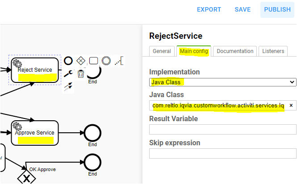Click the Result Variable input field
This screenshot has height=184, width=297.
tap(222, 130)
